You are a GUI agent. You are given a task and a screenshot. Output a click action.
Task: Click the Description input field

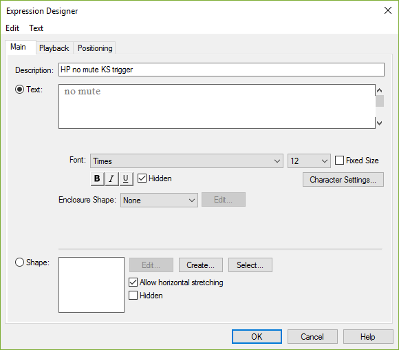[x=222, y=70]
